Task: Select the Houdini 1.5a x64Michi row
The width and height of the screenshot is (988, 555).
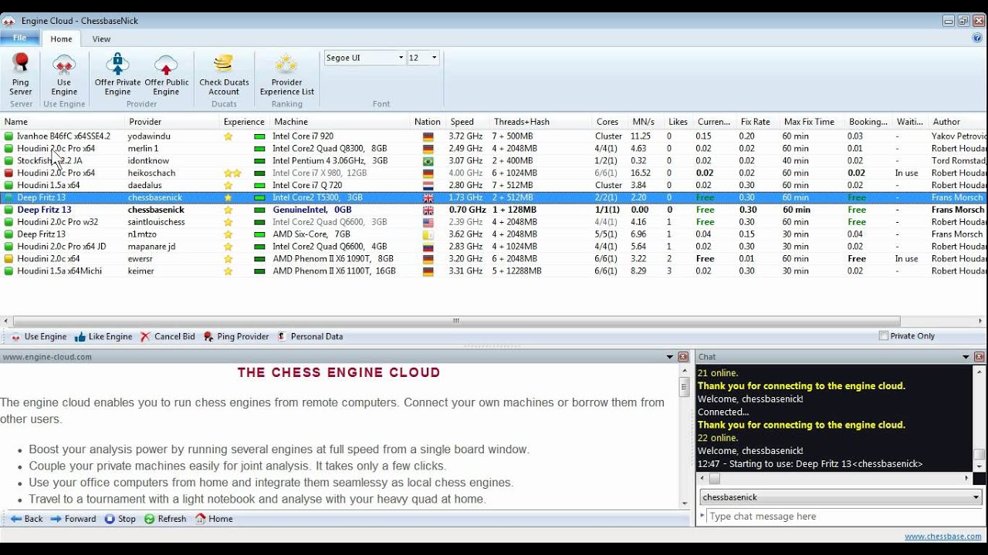Action: click(x=494, y=271)
